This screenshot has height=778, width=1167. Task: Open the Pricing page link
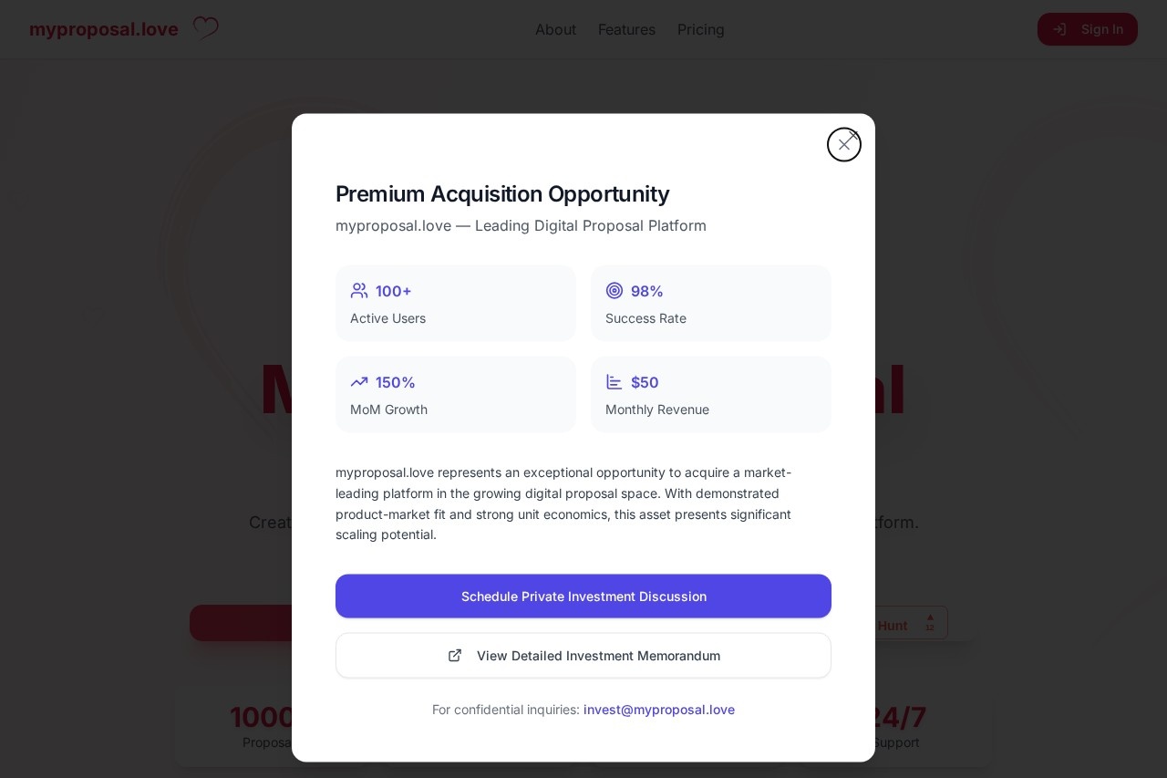[x=701, y=29]
